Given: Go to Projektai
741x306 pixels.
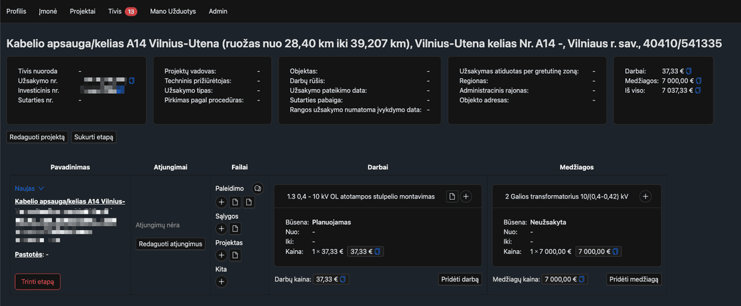Looking at the screenshot, I should click(82, 12).
